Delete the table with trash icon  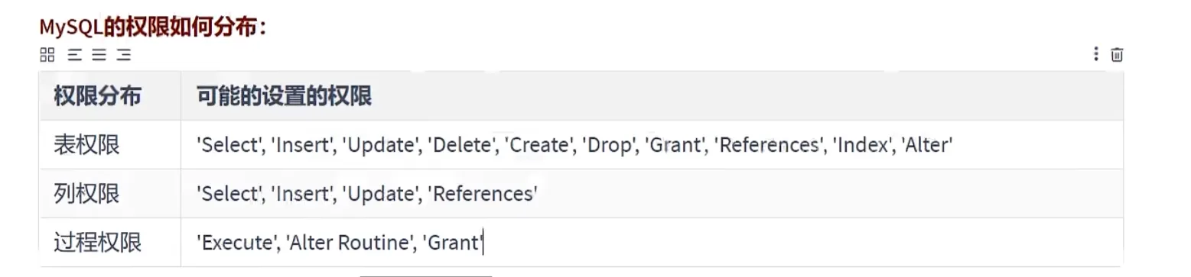[1117, 54]
